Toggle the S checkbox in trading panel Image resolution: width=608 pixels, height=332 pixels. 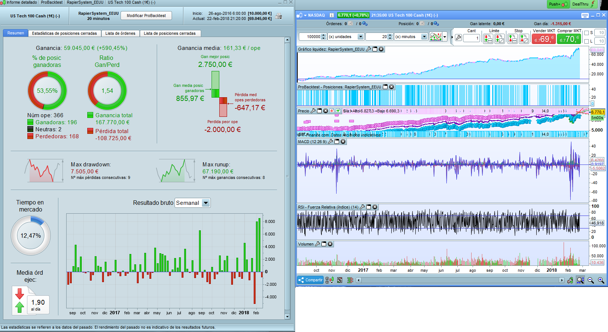(x=586, y=33)
